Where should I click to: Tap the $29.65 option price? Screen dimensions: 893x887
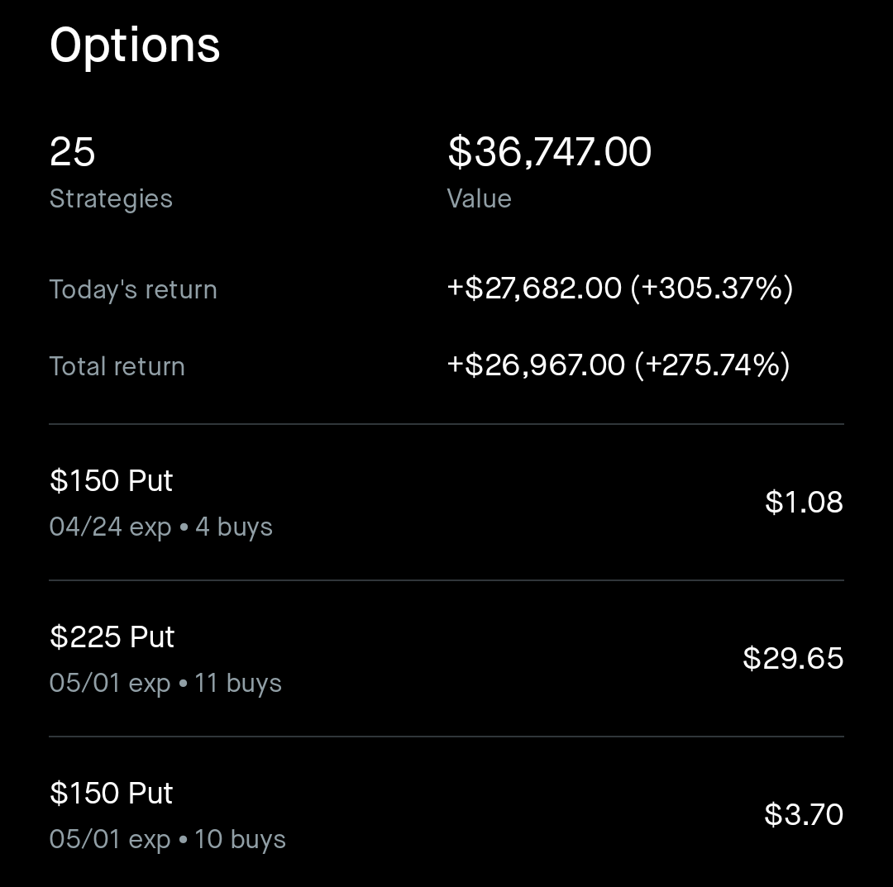pos(792,658)
